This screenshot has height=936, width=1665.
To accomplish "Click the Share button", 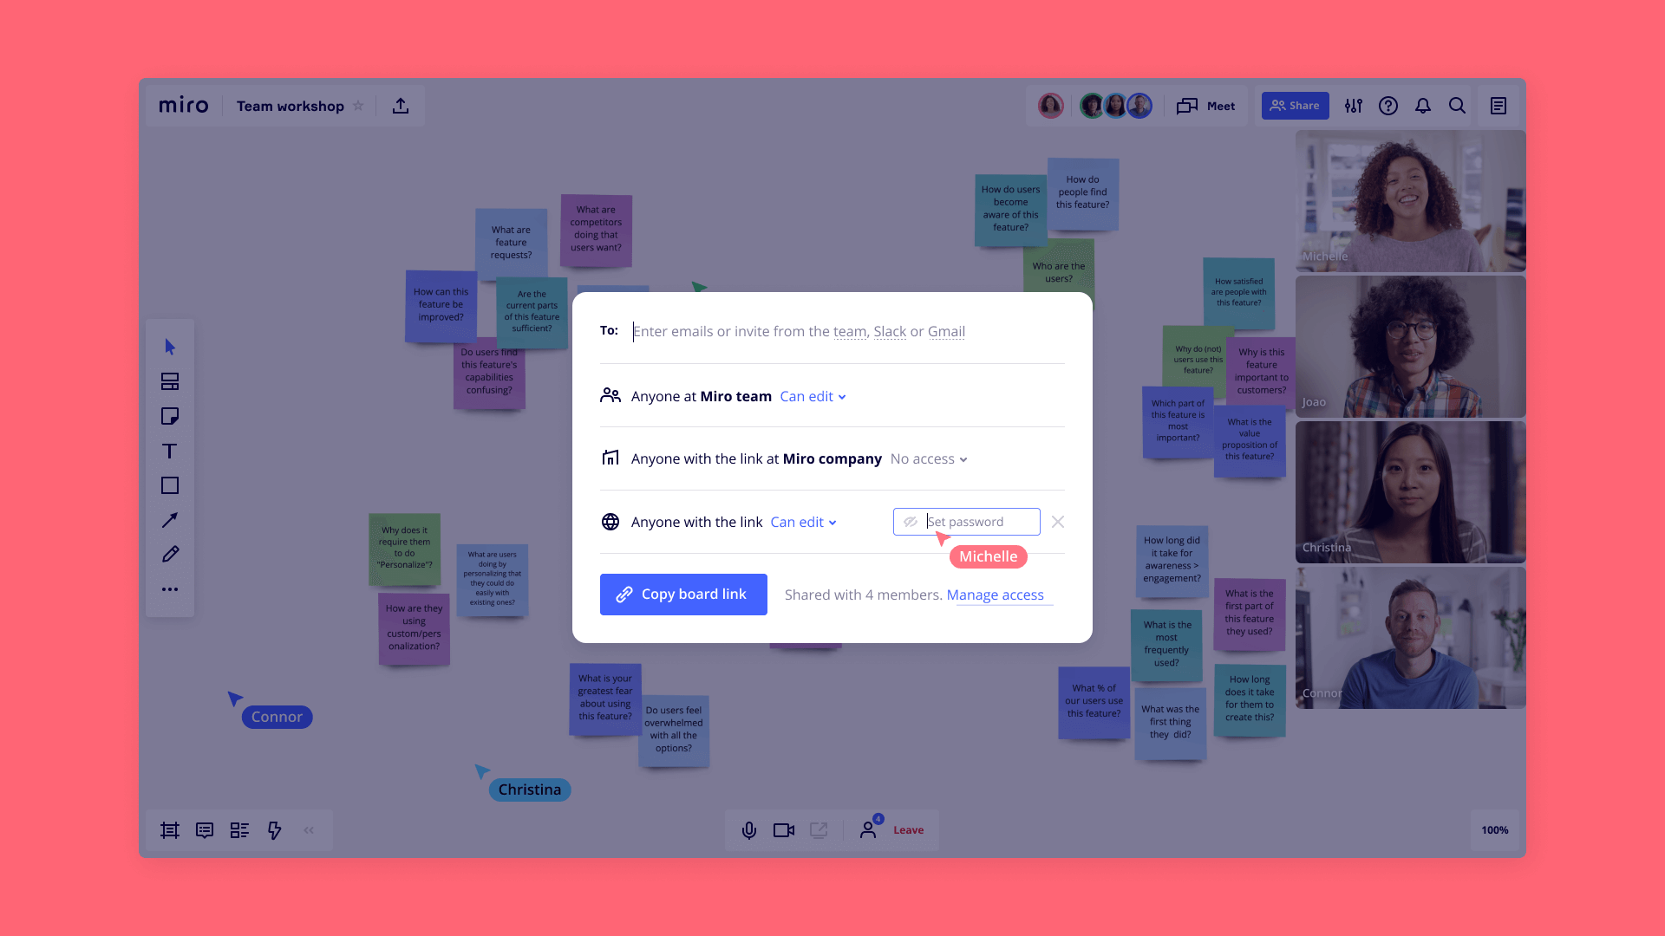I will tap(1295, 107).
